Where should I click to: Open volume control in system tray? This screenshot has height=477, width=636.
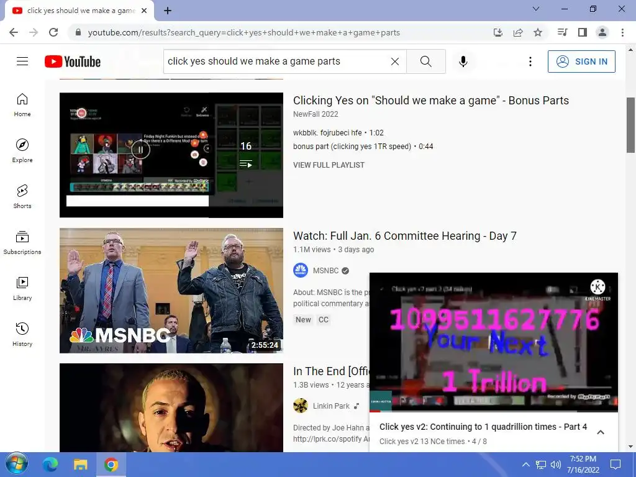click(556, 465)
